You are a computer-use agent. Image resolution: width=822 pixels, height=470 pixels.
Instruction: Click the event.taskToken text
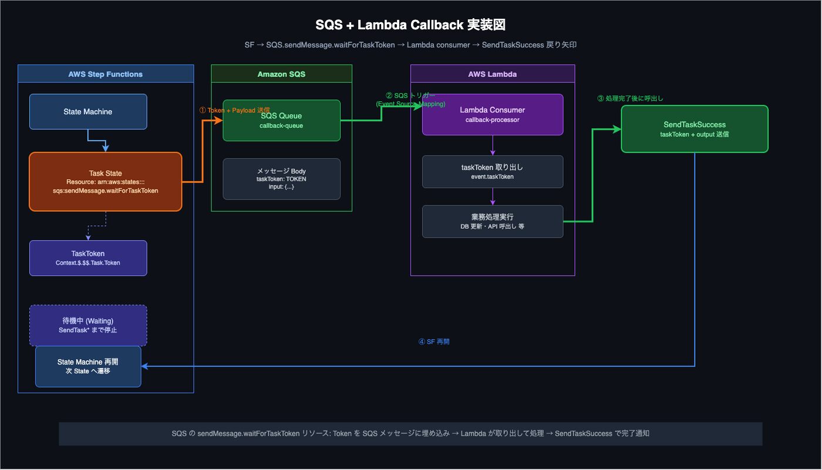(493, 177)
